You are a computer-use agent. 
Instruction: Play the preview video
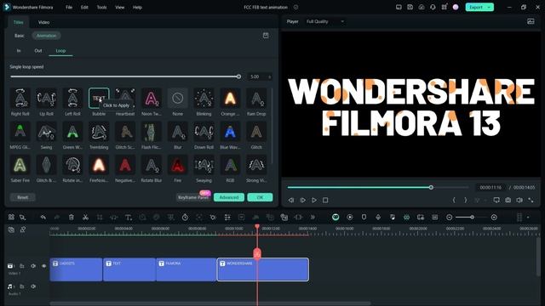click(314, 201)
